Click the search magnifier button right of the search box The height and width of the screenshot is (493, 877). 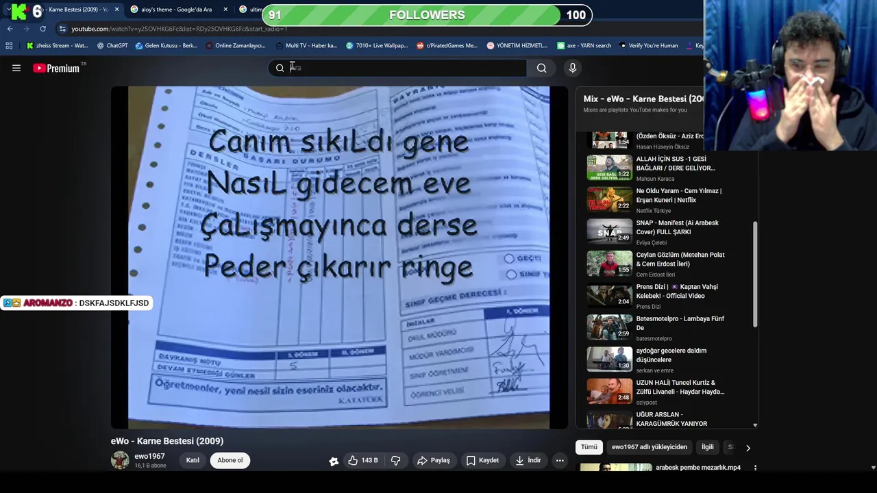coord(542,68)
